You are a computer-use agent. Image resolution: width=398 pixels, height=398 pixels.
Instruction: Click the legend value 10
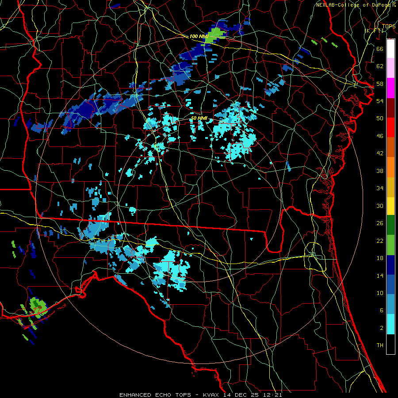(380, 293)
